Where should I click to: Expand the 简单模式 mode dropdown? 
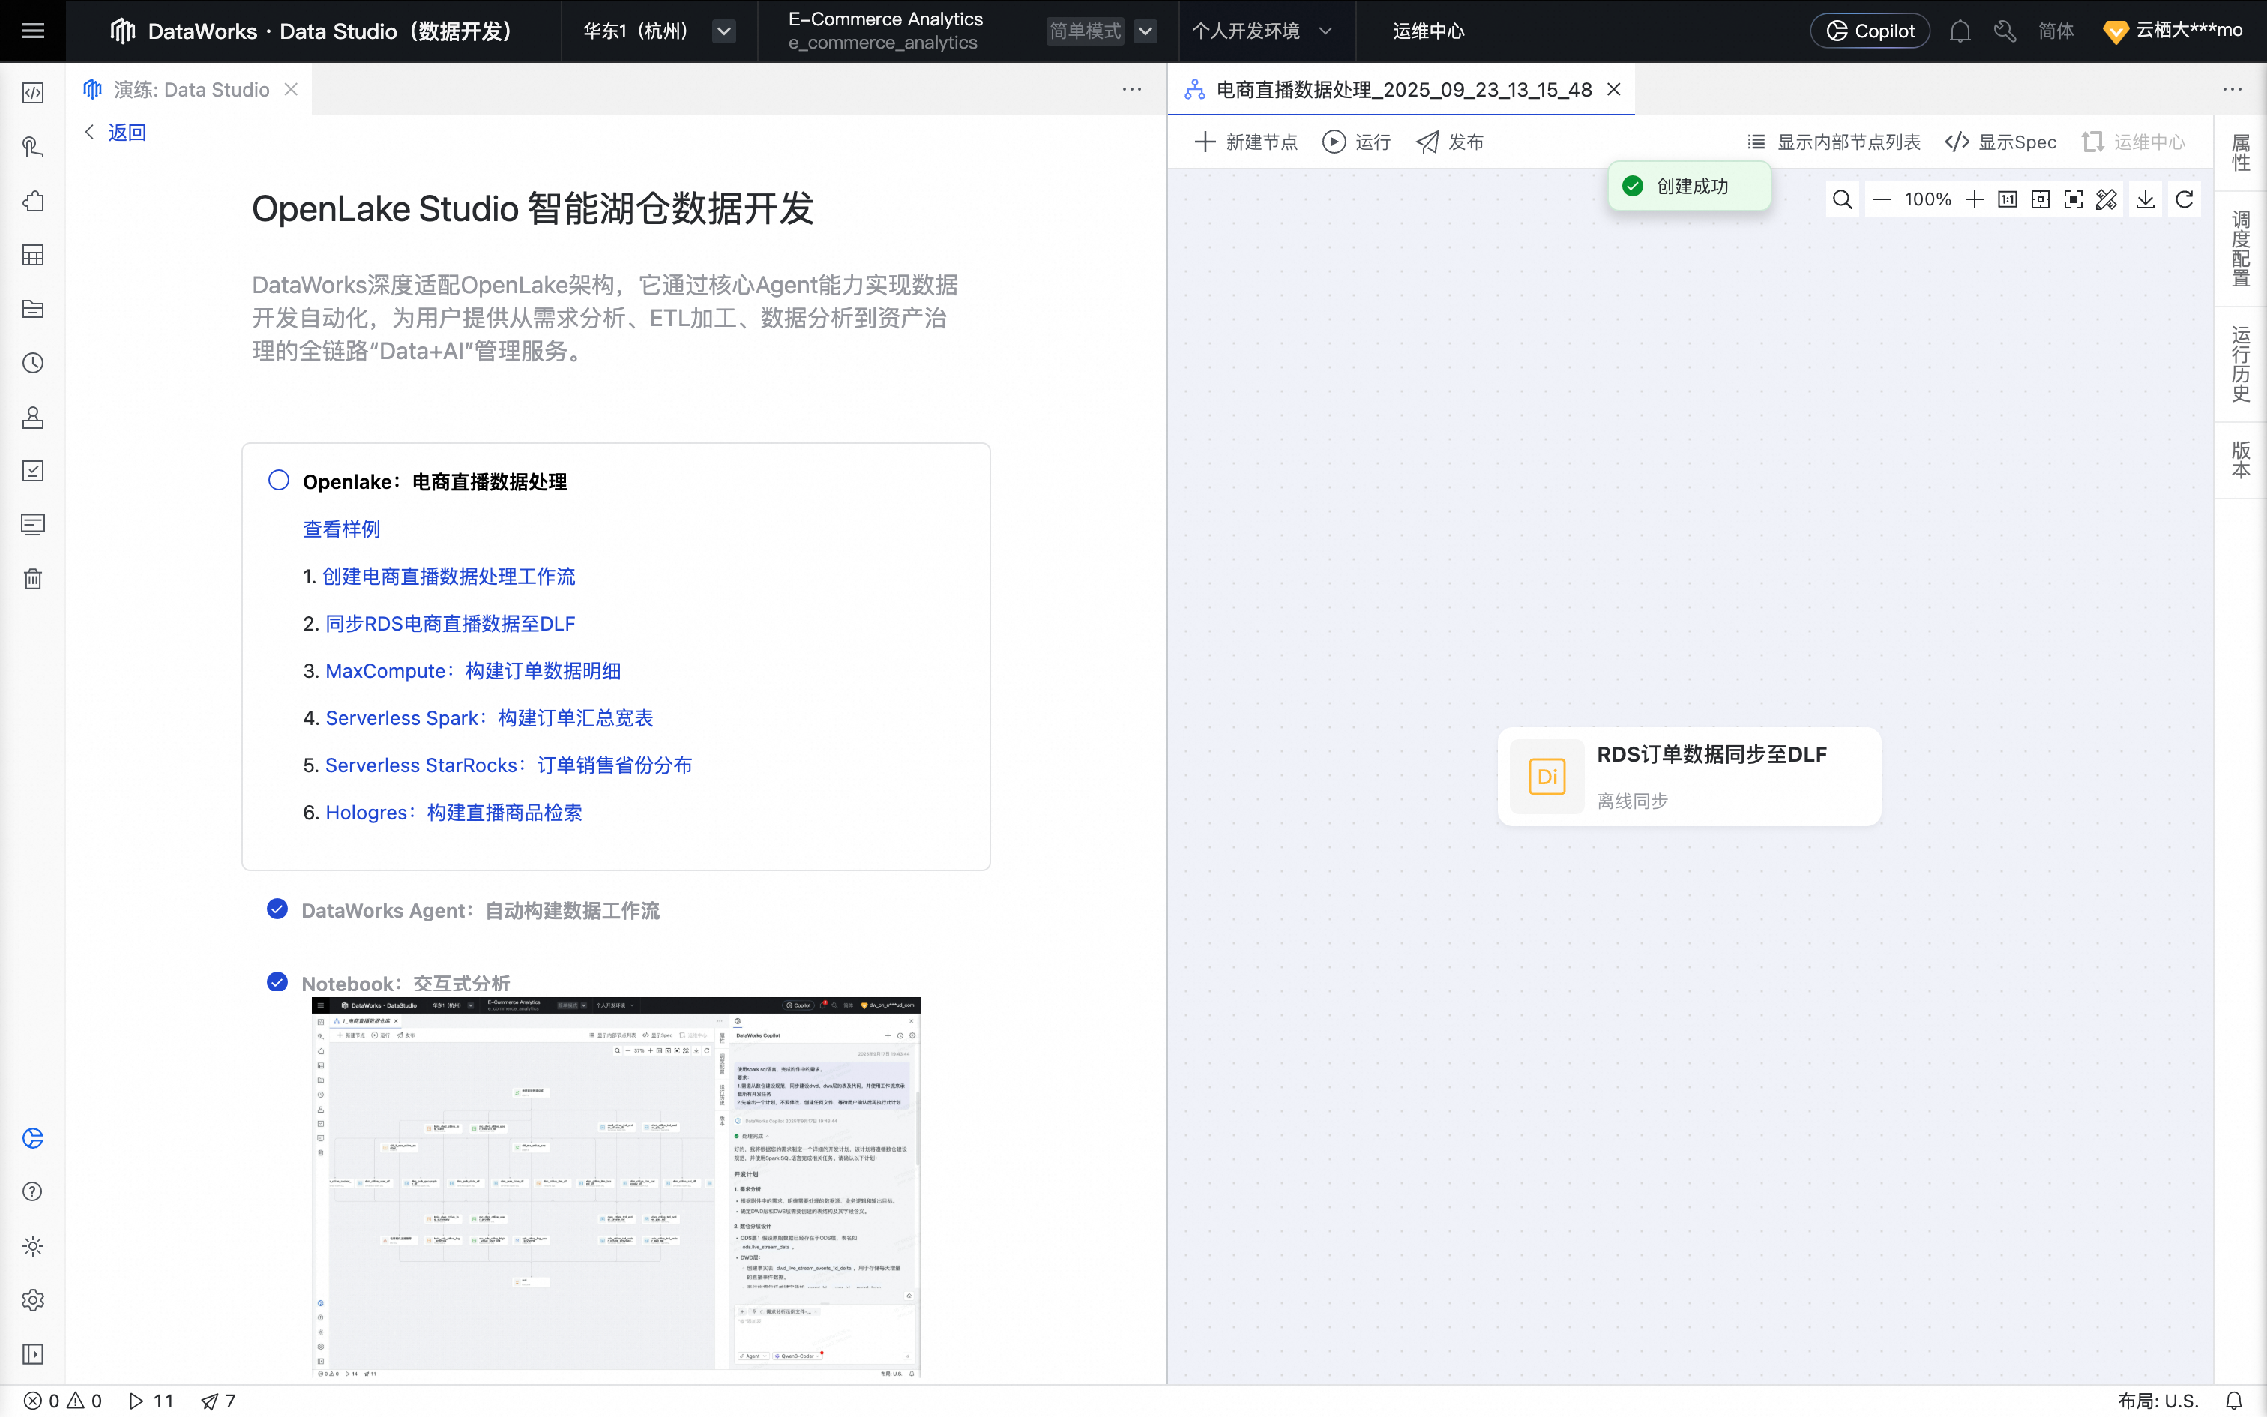coord(1145,31)
